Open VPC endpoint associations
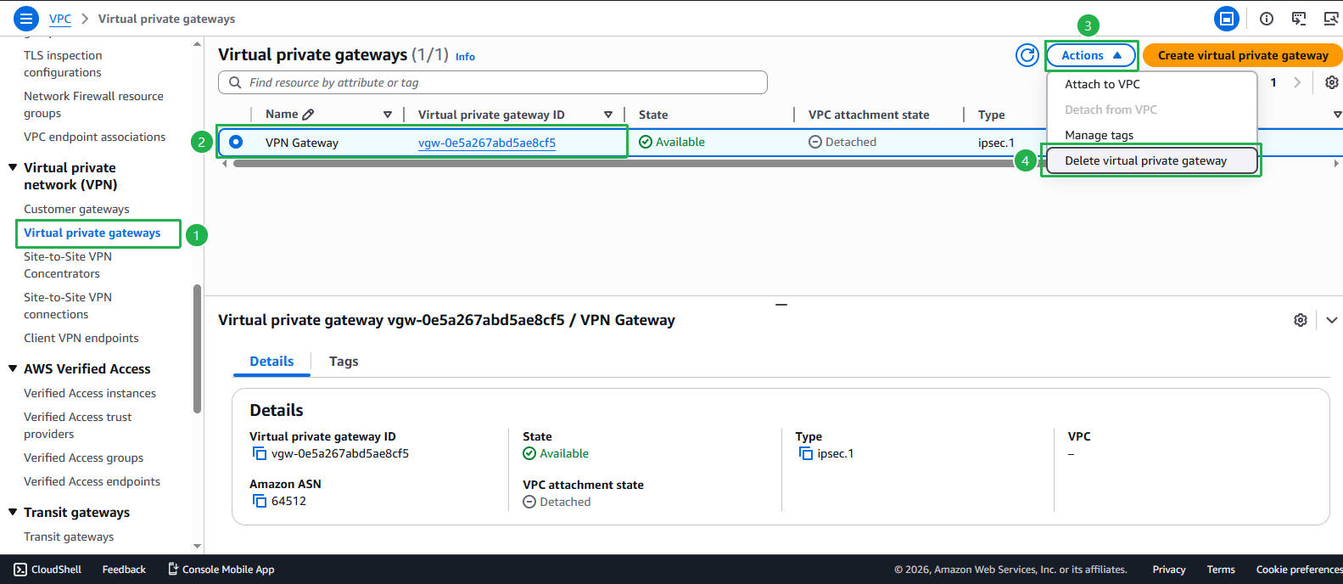Viewport: 1343px width, 584px height. [94, 137]
